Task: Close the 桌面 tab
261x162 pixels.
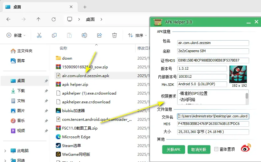Action: coord(71,7)
